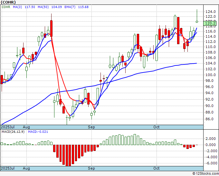
Task: Click the ©12Stocks.com source text
Action: [x=205, y=174]
